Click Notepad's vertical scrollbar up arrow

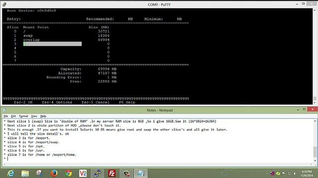coord(315,121)
